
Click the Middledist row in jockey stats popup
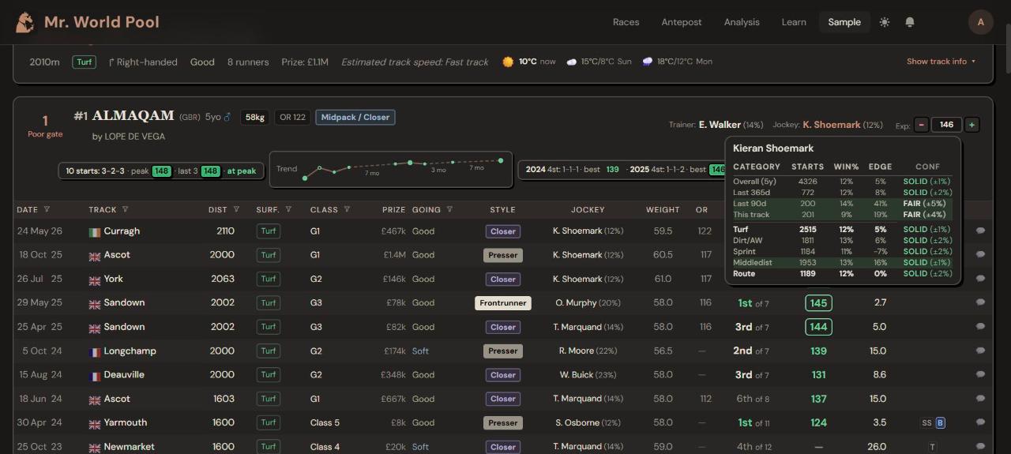click(x=843, y=263)
